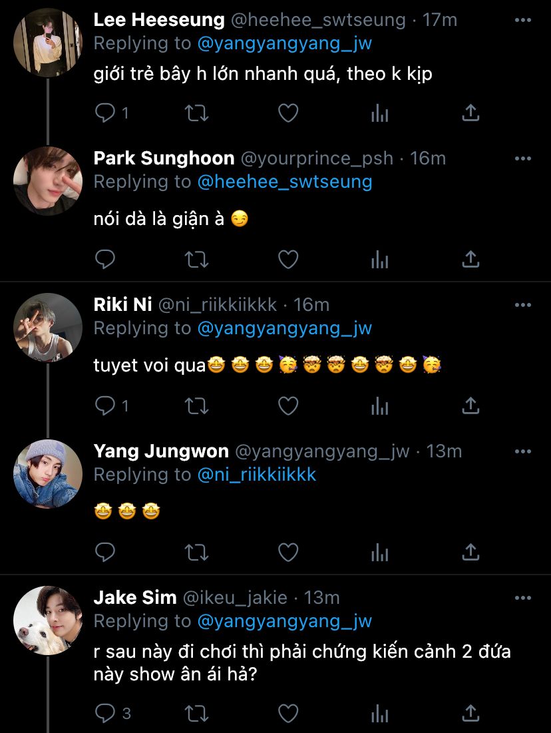Like Jake Sim's tweet
The height and width of the screenshot is (733, 551).
tap(287, 714)
